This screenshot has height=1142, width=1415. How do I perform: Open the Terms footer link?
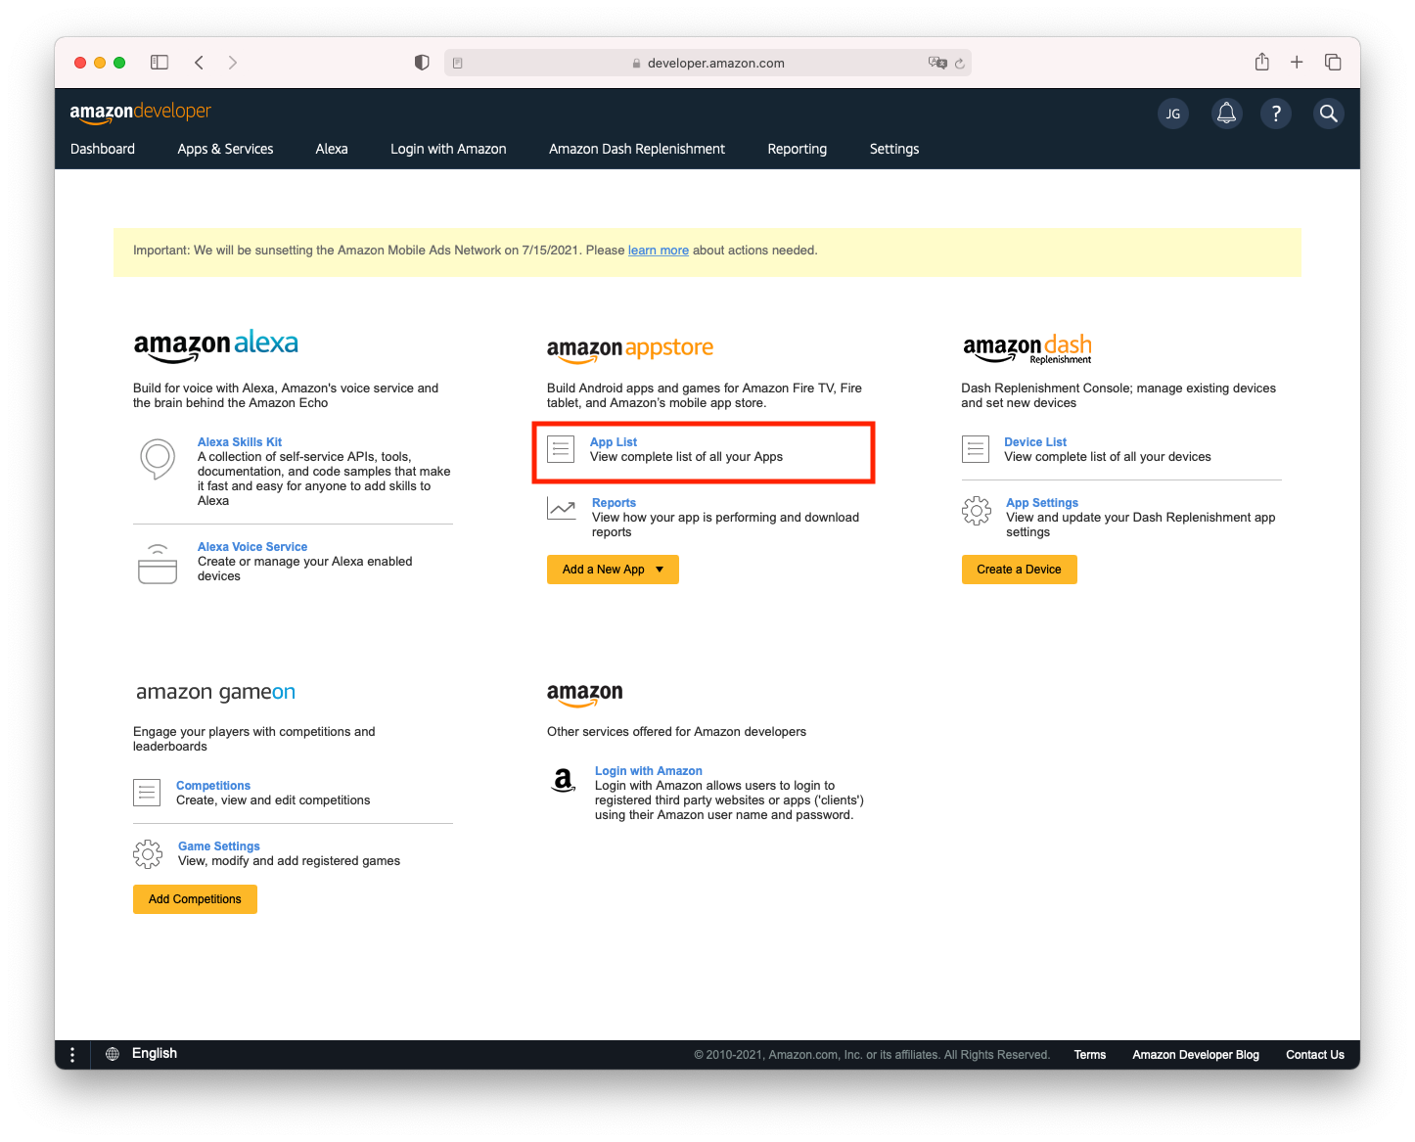coord(1090,1055)
